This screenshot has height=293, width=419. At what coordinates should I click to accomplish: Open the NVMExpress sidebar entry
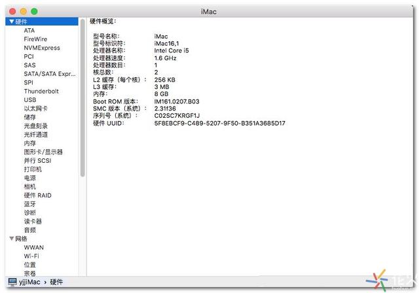click(x=42, y=48)
